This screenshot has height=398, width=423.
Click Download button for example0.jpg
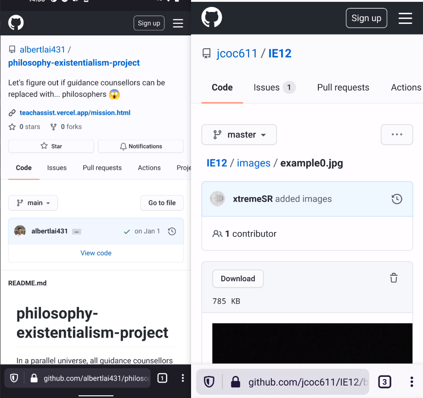[x=238, y=279]
